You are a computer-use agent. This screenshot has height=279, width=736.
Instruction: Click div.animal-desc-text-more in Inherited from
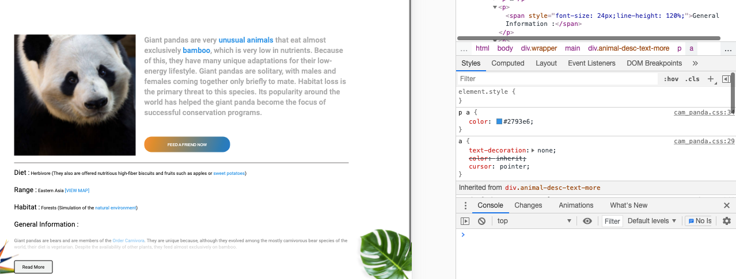point(552,188)
